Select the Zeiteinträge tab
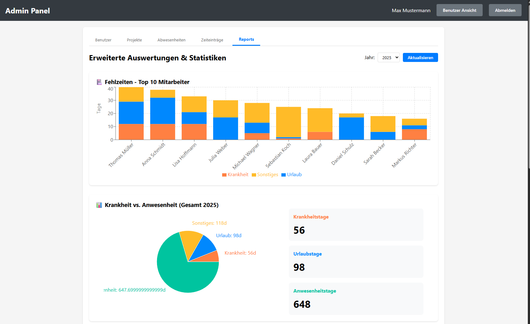The width and height of the screenshot is (530, 324). [x=212, y=40]
